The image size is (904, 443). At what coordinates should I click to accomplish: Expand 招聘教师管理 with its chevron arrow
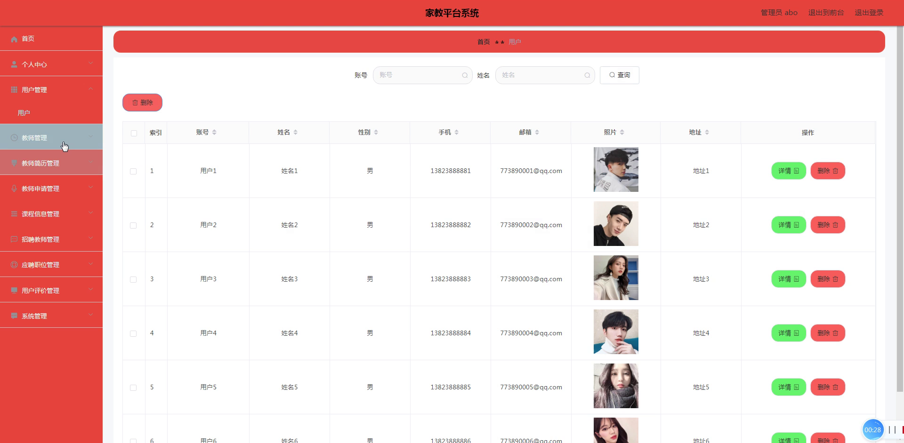pos(90,238)
